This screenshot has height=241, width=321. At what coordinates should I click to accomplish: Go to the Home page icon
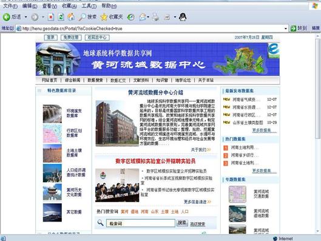71,17
